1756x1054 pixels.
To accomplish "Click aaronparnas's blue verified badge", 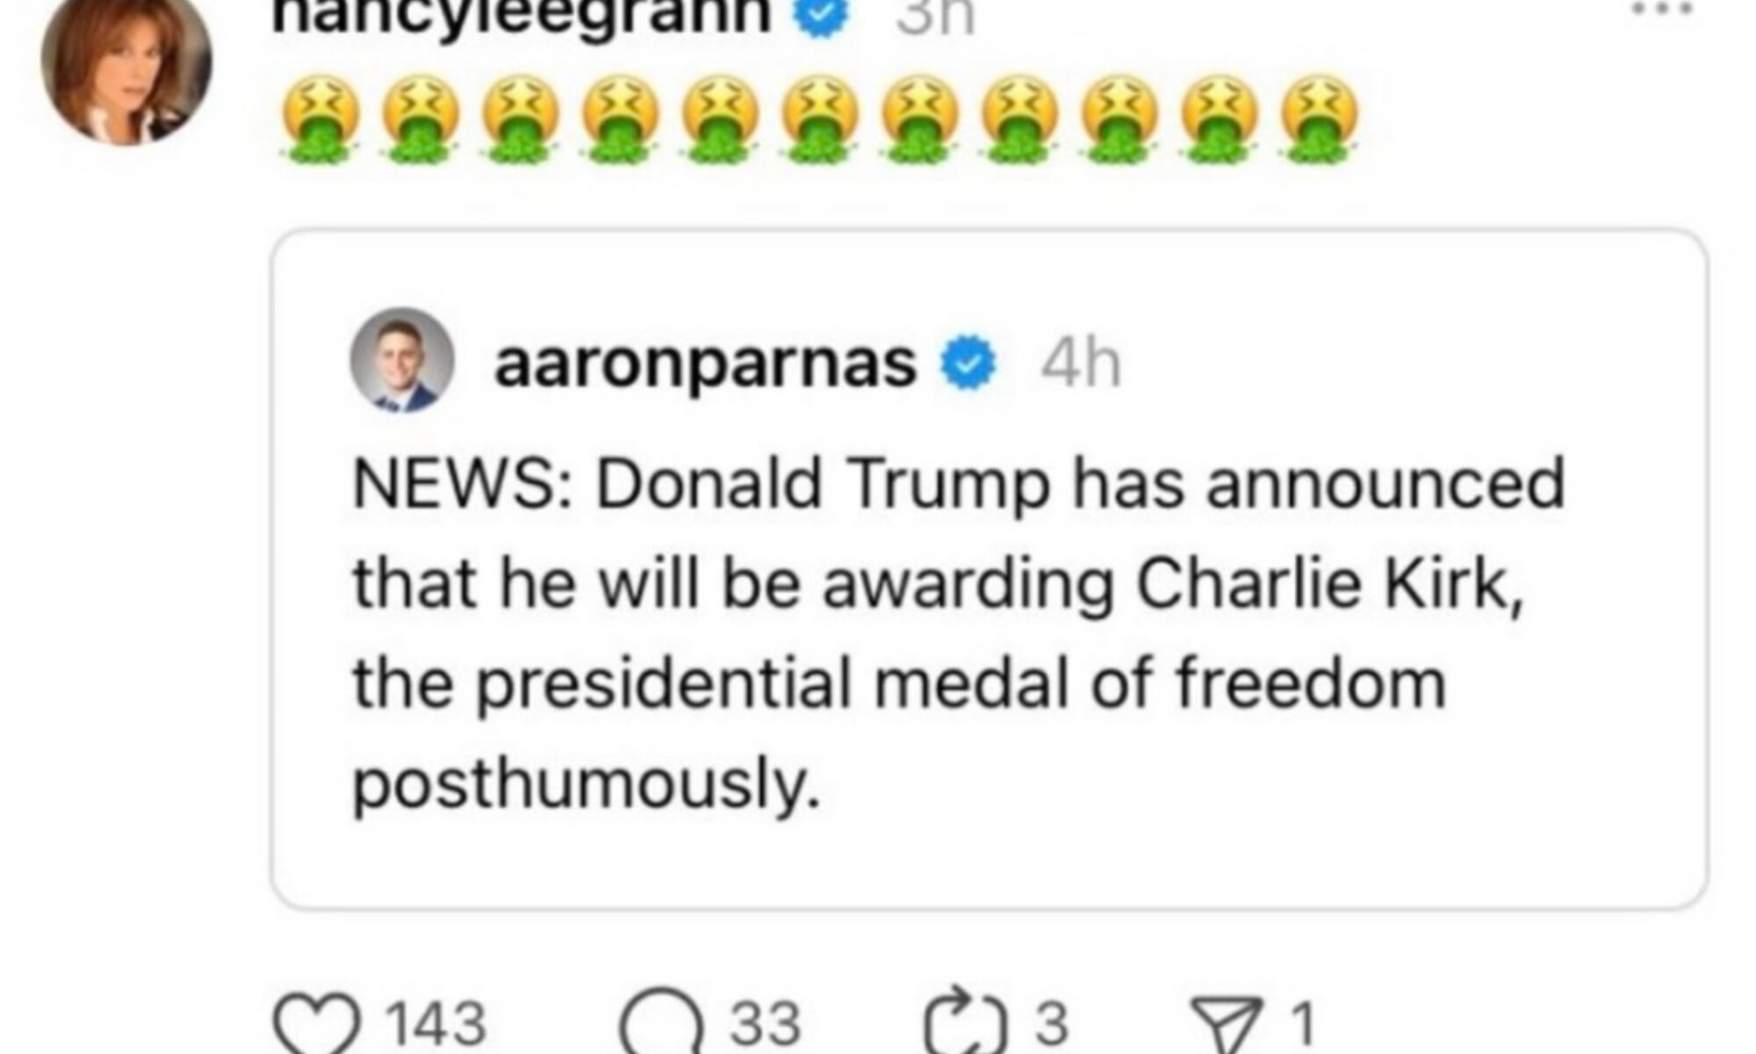I will (x=969, y=365).
